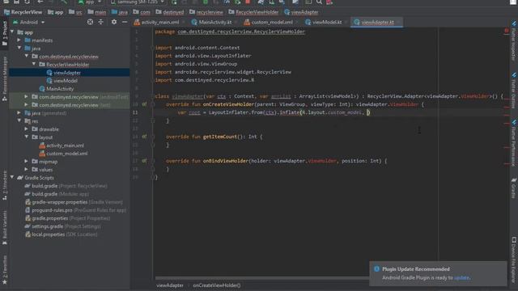Collapse the app module node

12,32
